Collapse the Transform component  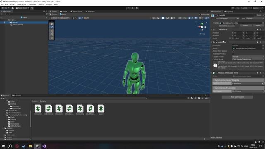(212, 29)
